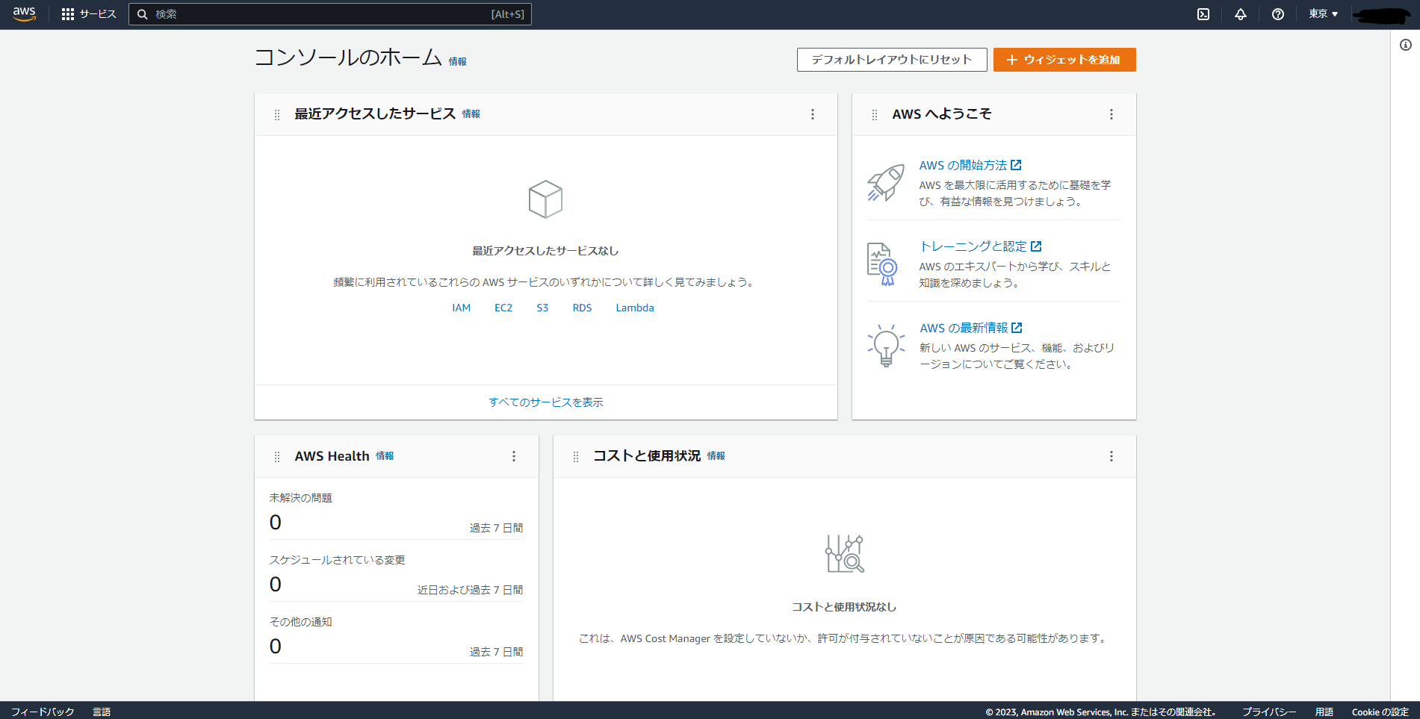1420x719 pixels.
Task: Open the IAM service link
Action: click(462, 308)
